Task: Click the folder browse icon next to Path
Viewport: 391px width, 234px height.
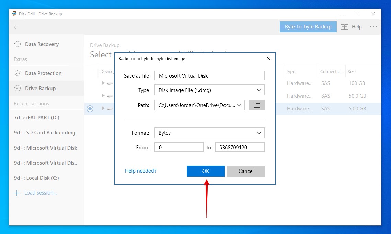Action: (256, 105)
